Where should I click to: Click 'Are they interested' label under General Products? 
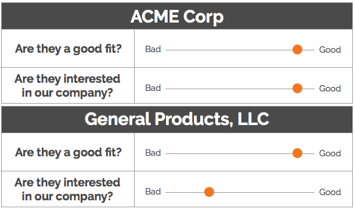[67, 182]
